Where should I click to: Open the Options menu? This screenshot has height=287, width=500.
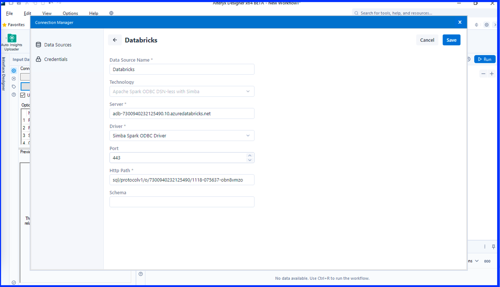click(x=70, y=13)
